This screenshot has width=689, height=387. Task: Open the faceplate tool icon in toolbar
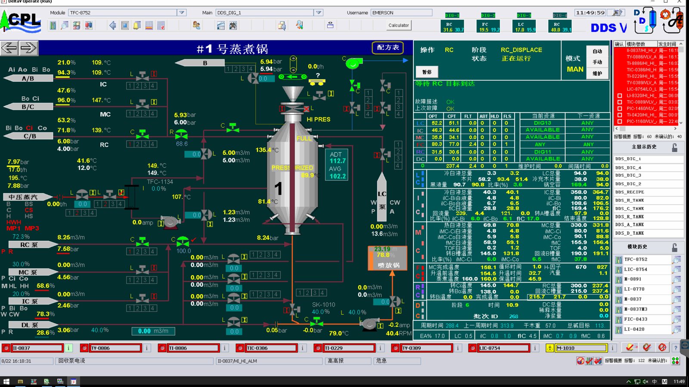pos(53,26)
